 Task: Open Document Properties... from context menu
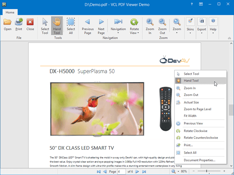pos(200,160)
